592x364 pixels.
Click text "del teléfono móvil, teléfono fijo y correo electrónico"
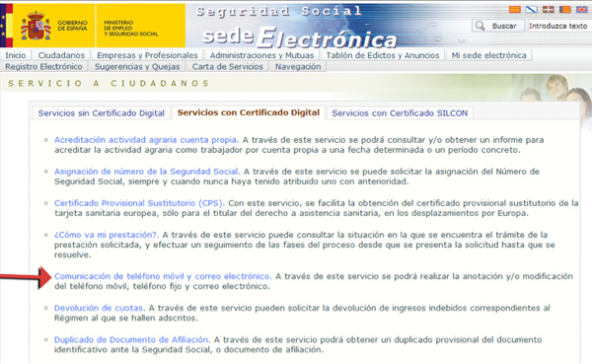point(163,286)
